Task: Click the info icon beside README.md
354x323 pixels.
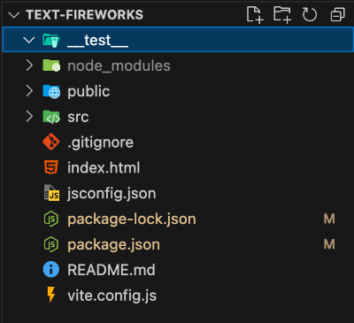Action: (51, 270)
